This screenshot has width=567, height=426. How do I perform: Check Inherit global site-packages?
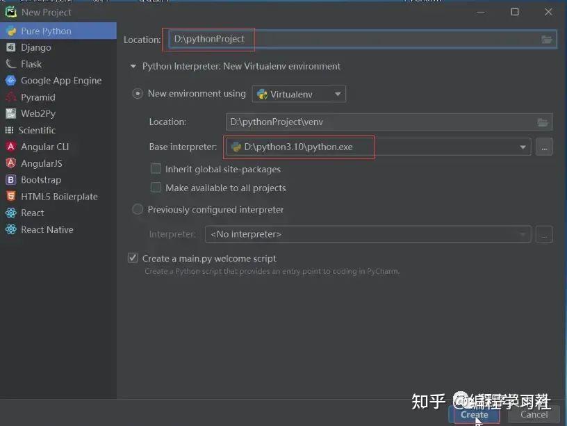click(x=156, y=169)
